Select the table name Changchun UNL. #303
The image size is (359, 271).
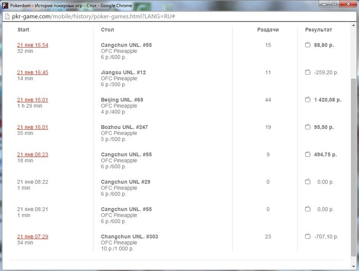tap(129, 237)
